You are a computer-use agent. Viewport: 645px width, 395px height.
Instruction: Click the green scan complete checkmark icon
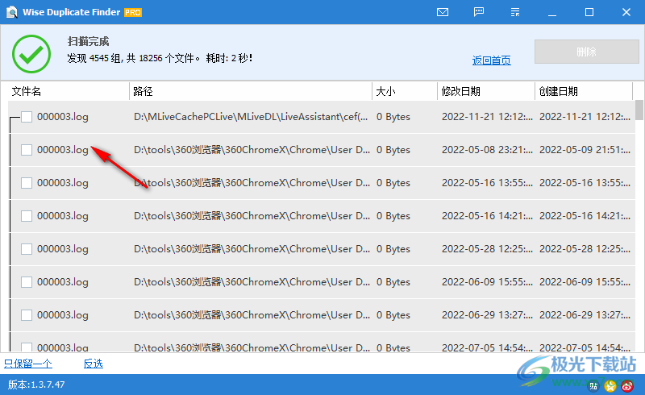tap(31, 54)
